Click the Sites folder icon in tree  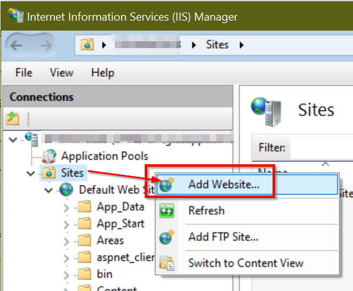point(49,173)
